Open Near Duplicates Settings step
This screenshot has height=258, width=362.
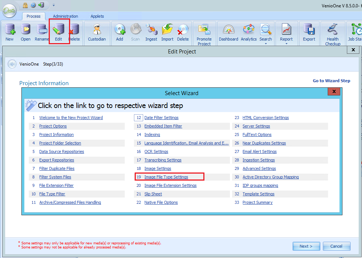click(x=264, y=143)
